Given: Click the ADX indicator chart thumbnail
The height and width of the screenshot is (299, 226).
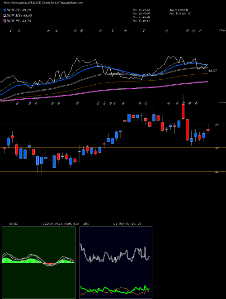Looking at the screenshot, I should (116, 263).
